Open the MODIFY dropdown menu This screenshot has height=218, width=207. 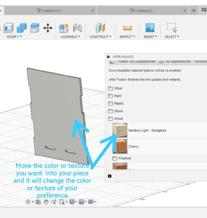pyautogui.click(x=14, y=37)
